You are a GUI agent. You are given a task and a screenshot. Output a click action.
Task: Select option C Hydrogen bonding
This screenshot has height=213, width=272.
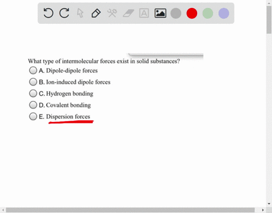click(x=33, y=93)
